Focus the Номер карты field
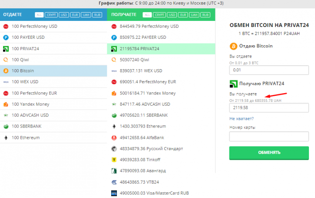The height and width of the screenshot is (198, 315). tap(269, 137)
